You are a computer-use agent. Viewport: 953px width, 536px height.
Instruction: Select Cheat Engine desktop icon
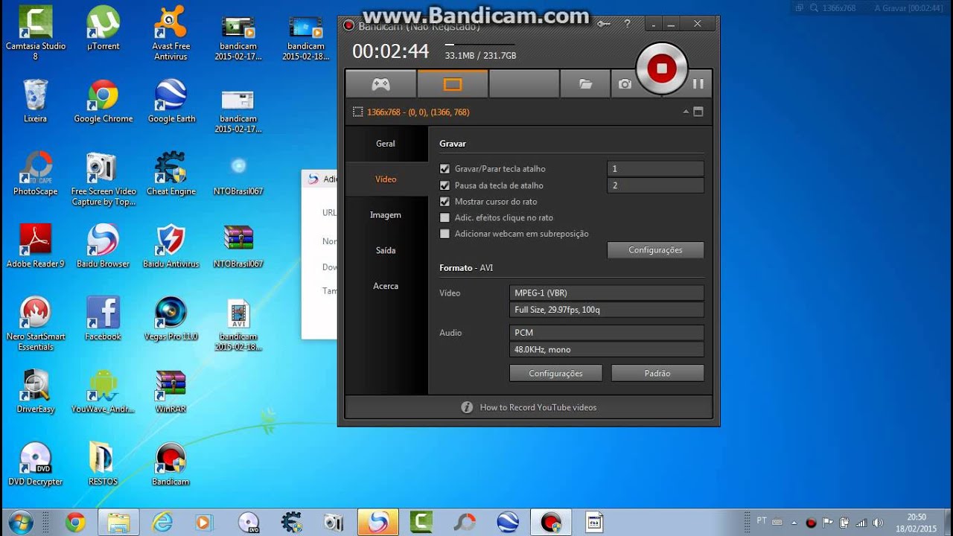(x=170, y=173)
